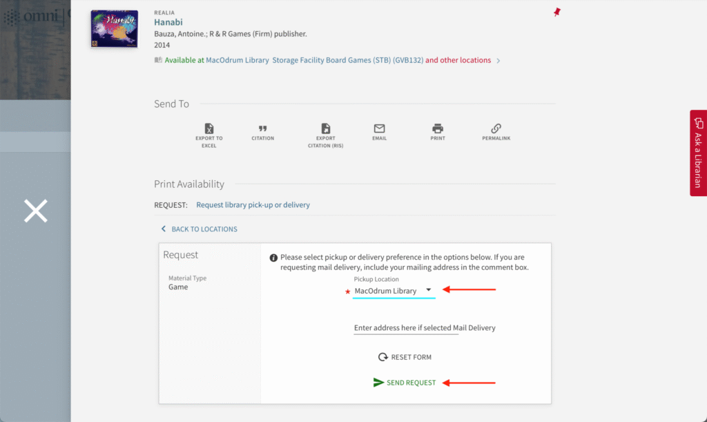Click the Print icon

(437, 129)
